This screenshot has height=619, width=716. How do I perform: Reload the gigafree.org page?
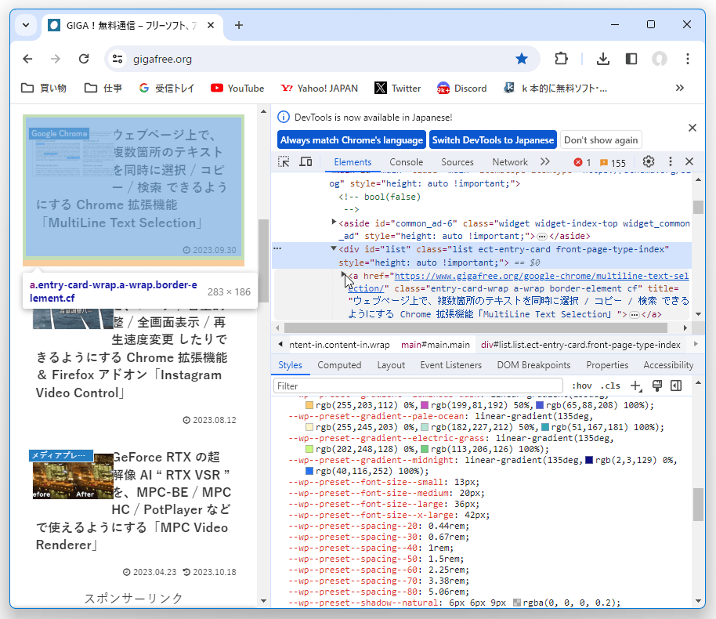click(84, 59)
